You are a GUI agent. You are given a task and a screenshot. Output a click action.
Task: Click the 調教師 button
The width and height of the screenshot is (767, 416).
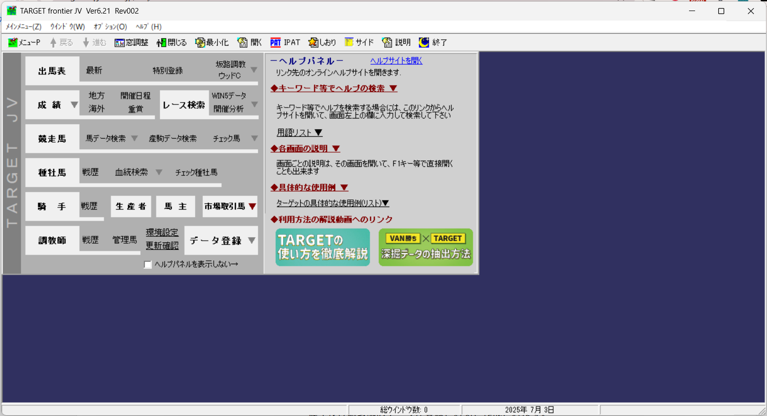coord(52,240)
